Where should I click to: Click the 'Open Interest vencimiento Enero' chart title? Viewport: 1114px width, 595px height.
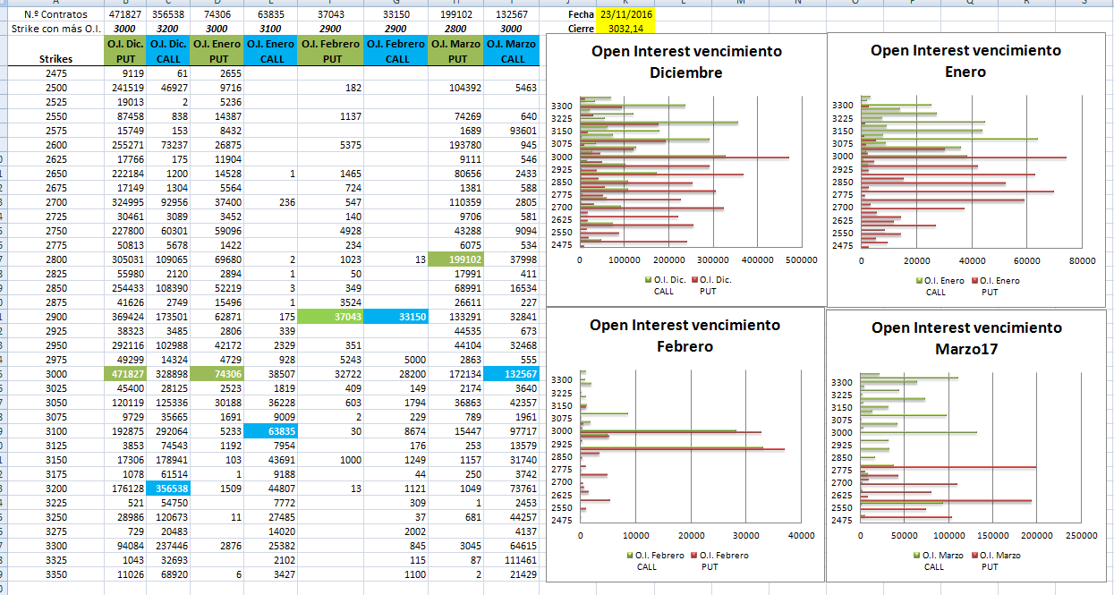coord(965,61)
